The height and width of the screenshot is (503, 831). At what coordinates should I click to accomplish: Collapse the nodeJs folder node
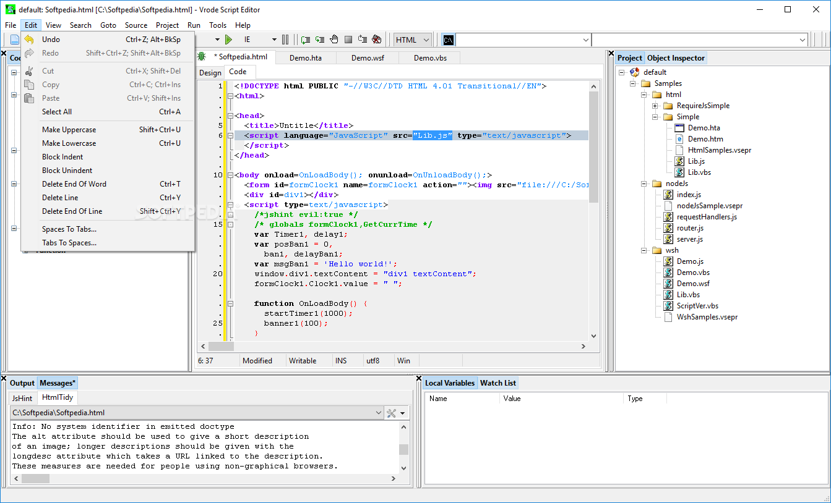[644, 184]
